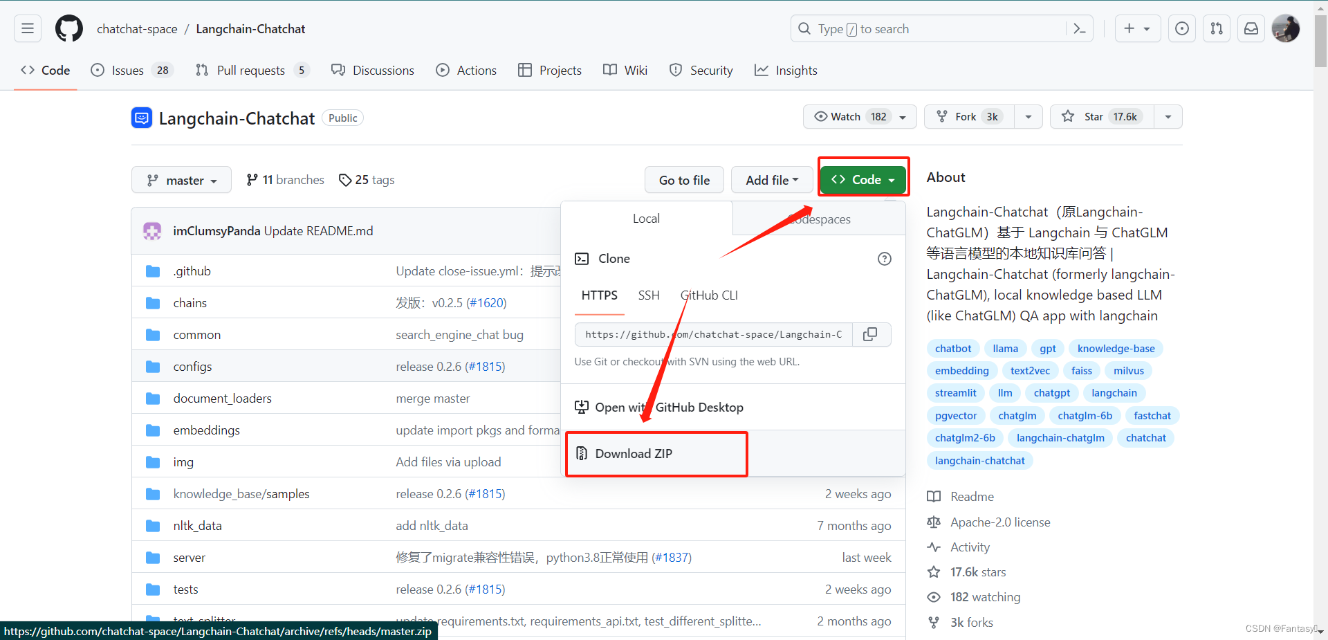Switch to the Codespaces tab
Screen dimensions: 1328x640
[819, 219]
